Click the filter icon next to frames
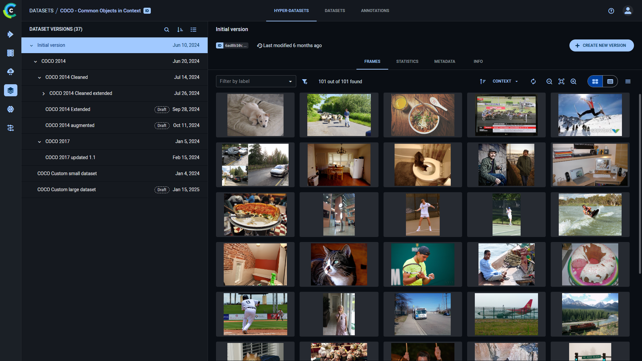The width and height of the screenshot is (642, 361). [x=305, y=81]
